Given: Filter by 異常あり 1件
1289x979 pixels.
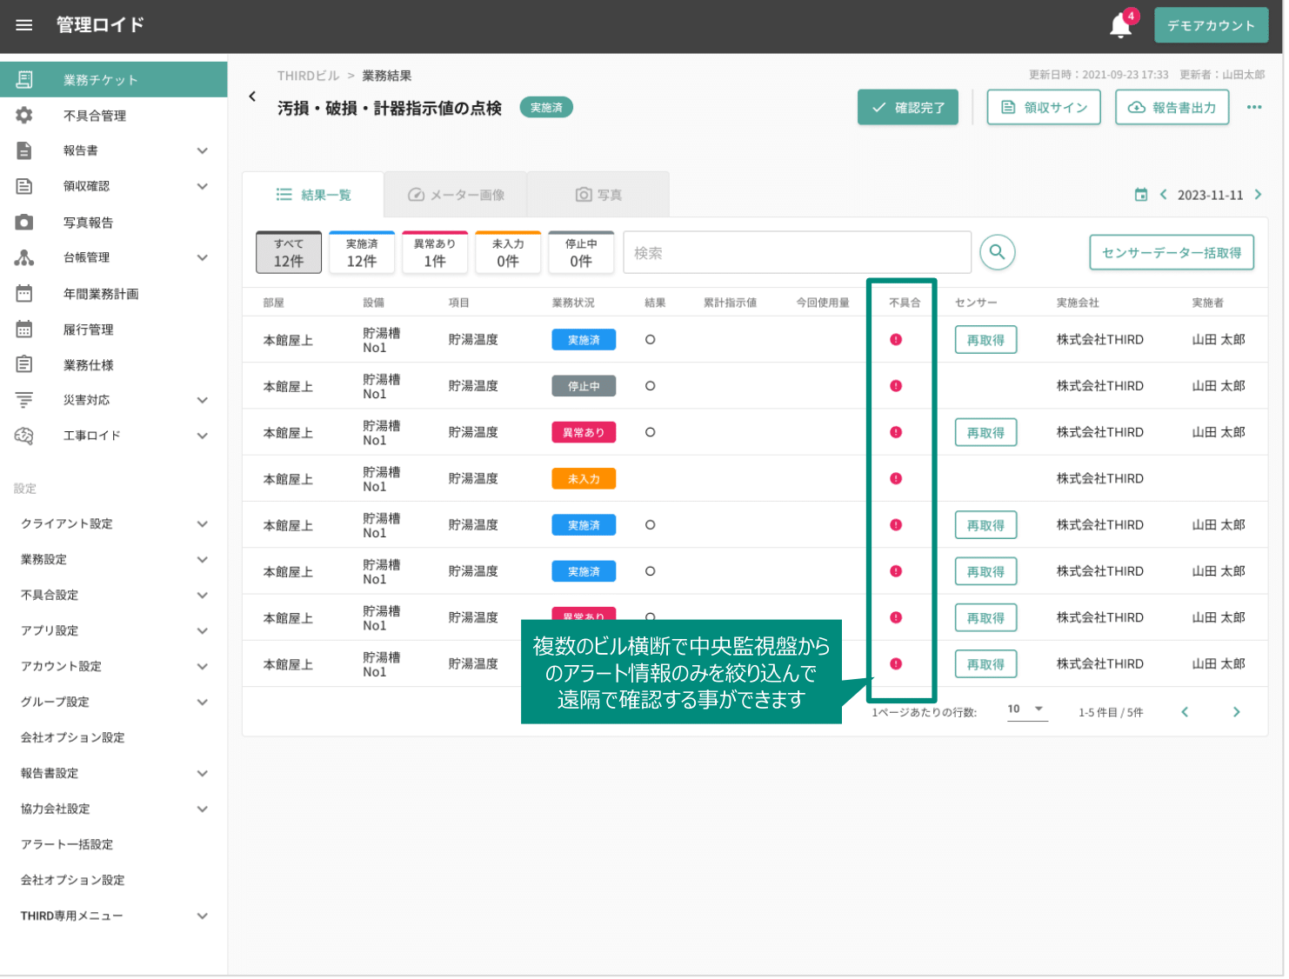Looking at the screenshot, I should coord(435,252).
